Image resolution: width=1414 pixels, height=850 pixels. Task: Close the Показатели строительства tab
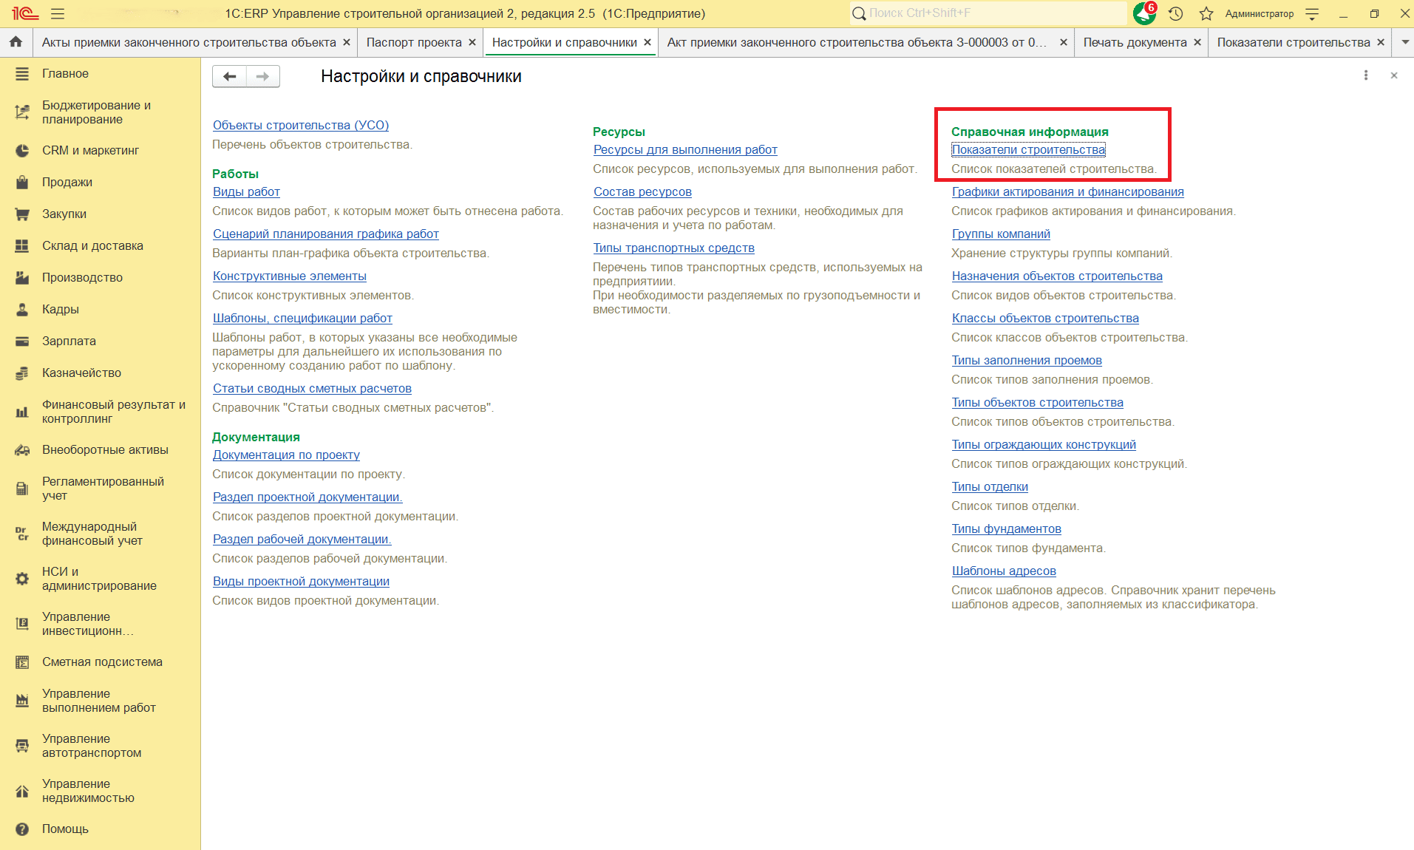tap(1381, 42)
